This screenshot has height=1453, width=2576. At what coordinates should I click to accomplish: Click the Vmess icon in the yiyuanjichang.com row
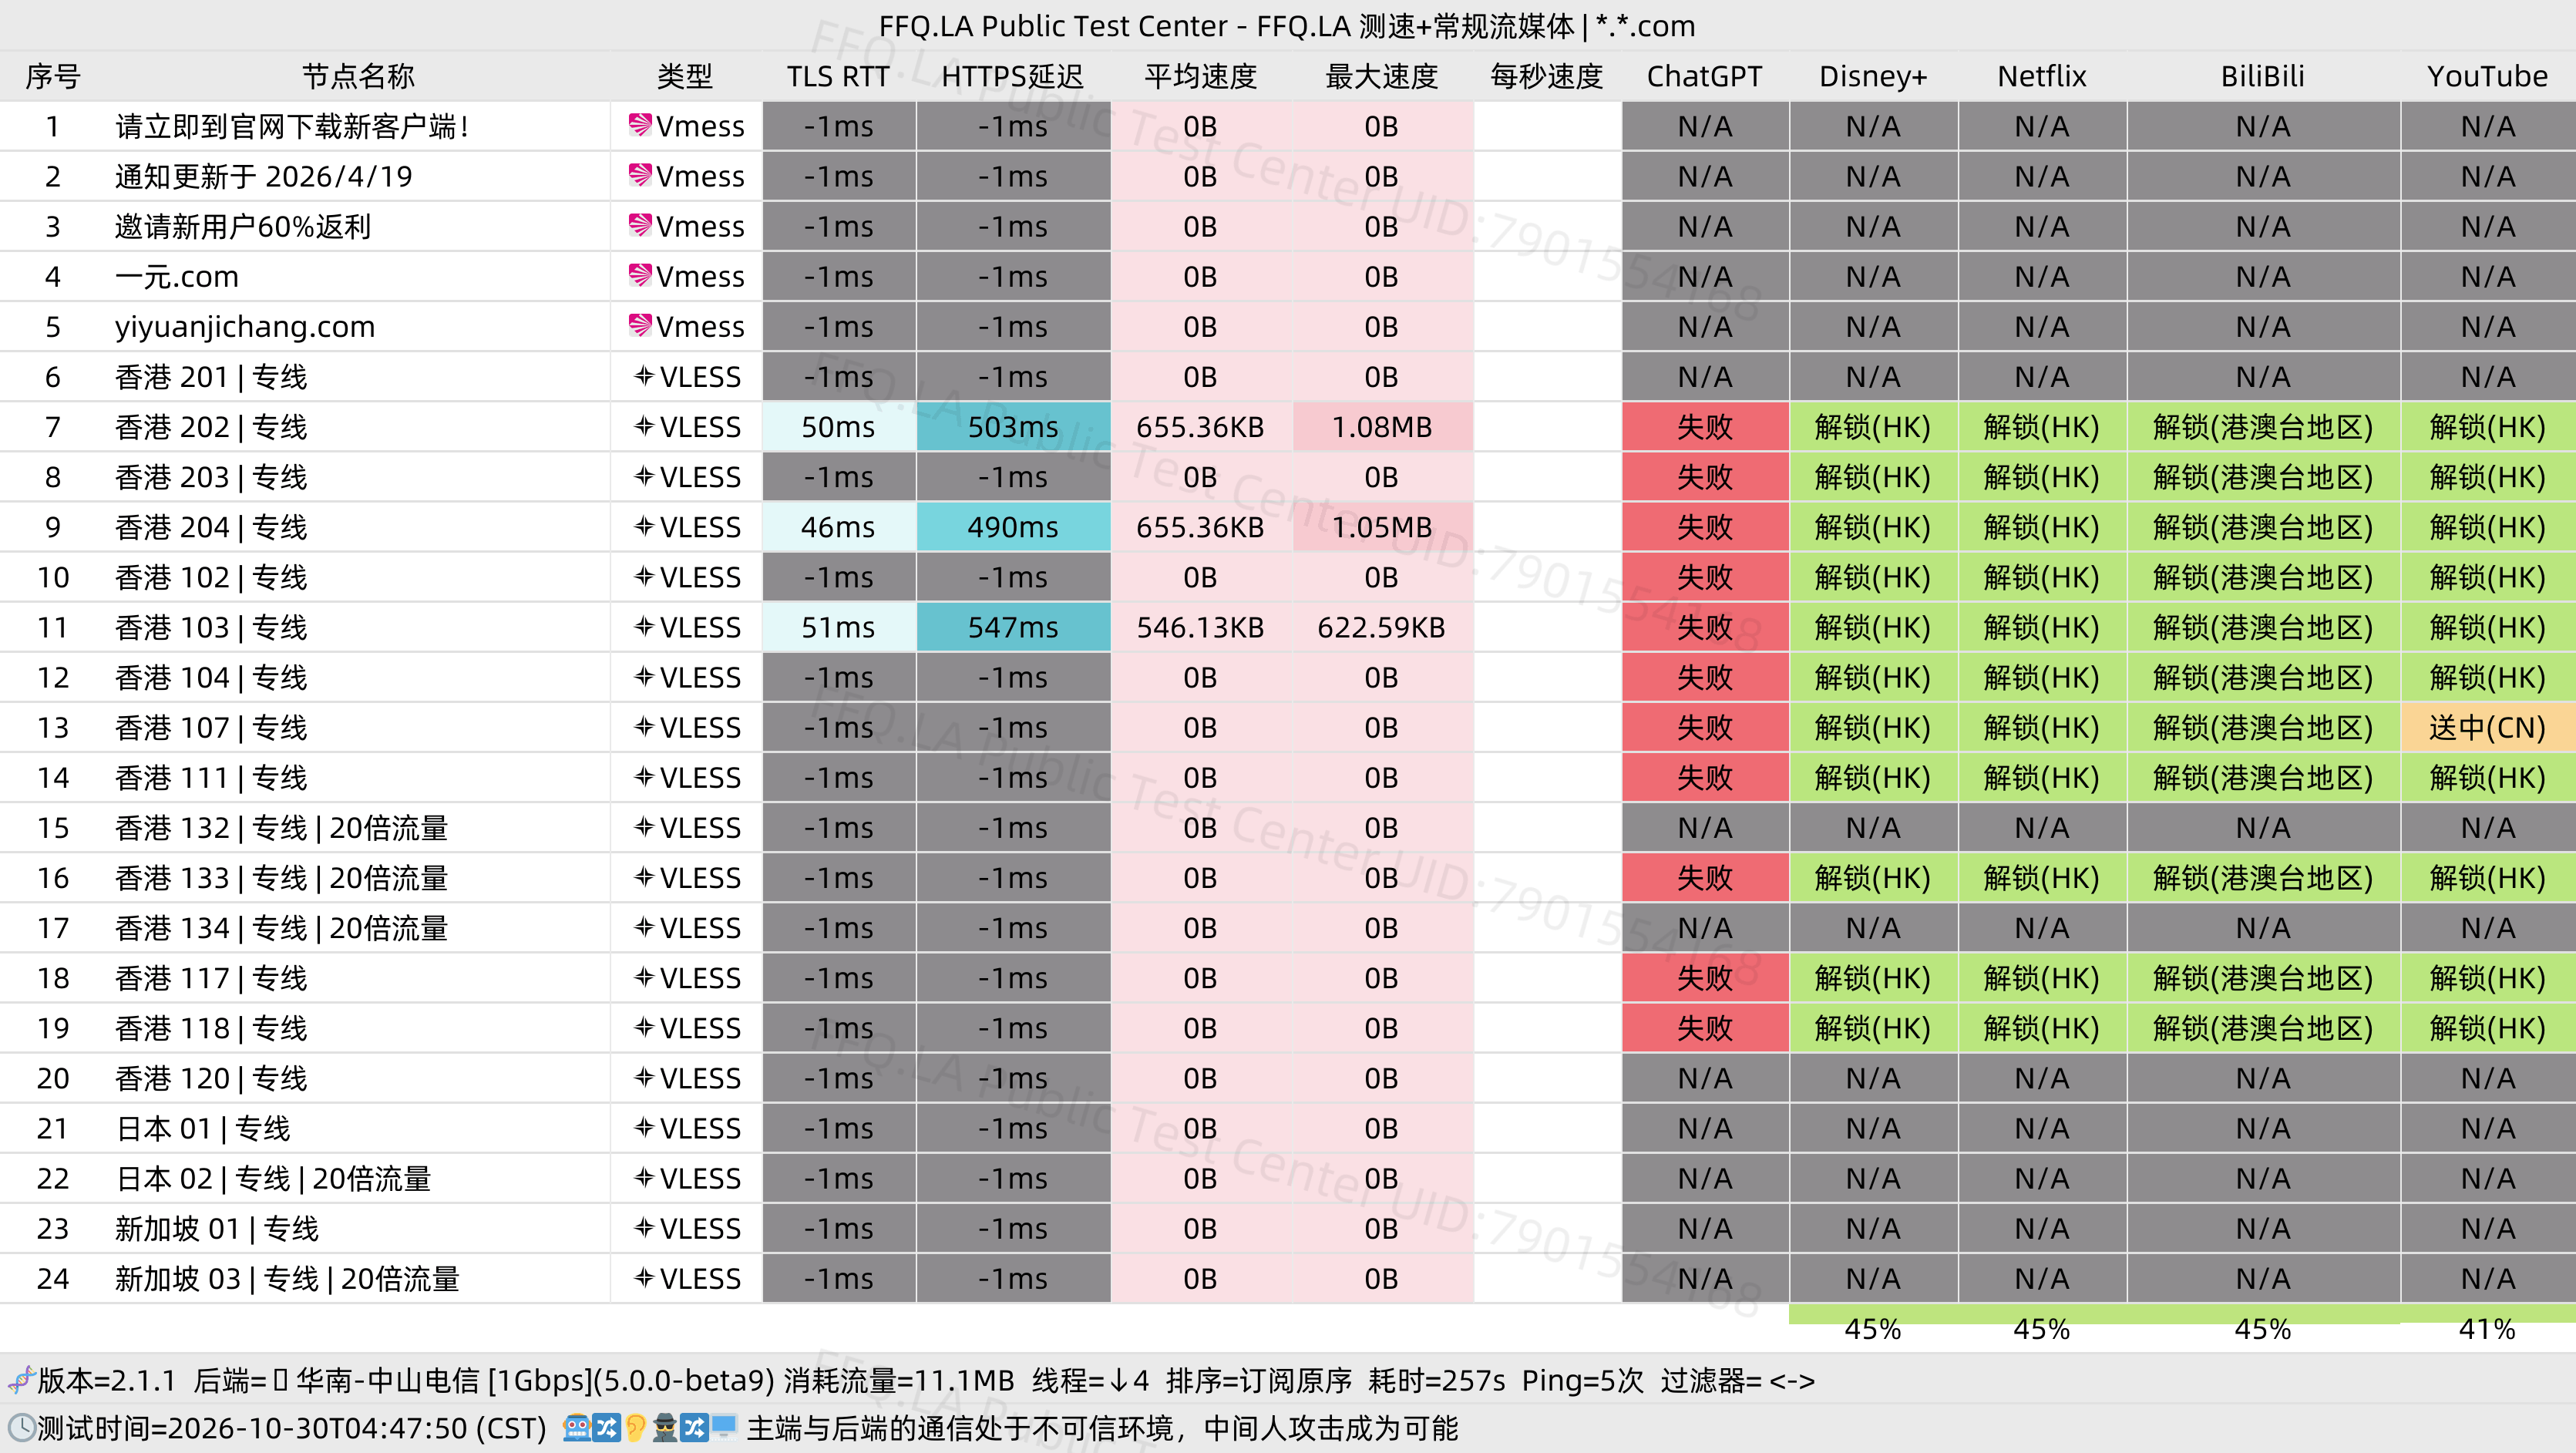(x=640, y=326)
